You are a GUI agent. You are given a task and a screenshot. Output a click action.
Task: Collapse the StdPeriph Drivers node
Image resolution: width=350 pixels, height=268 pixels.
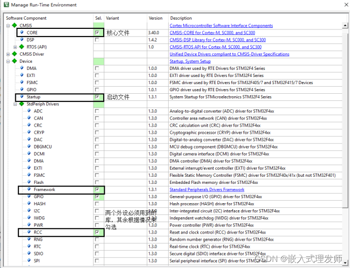click(15, 104)
